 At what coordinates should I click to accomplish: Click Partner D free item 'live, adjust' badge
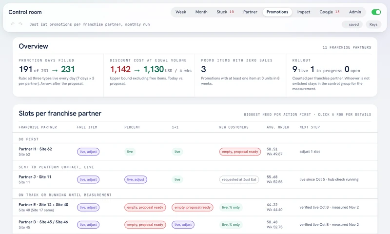point(88,225)
